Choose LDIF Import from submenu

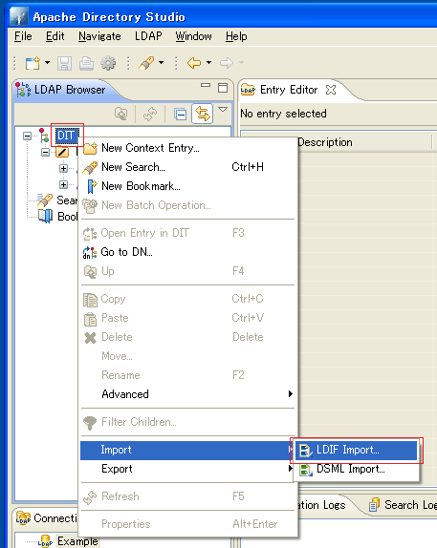(x=356, y=451)
